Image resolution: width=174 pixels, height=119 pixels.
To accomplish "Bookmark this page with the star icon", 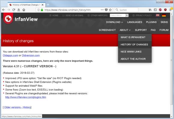I will pos(110,10).
